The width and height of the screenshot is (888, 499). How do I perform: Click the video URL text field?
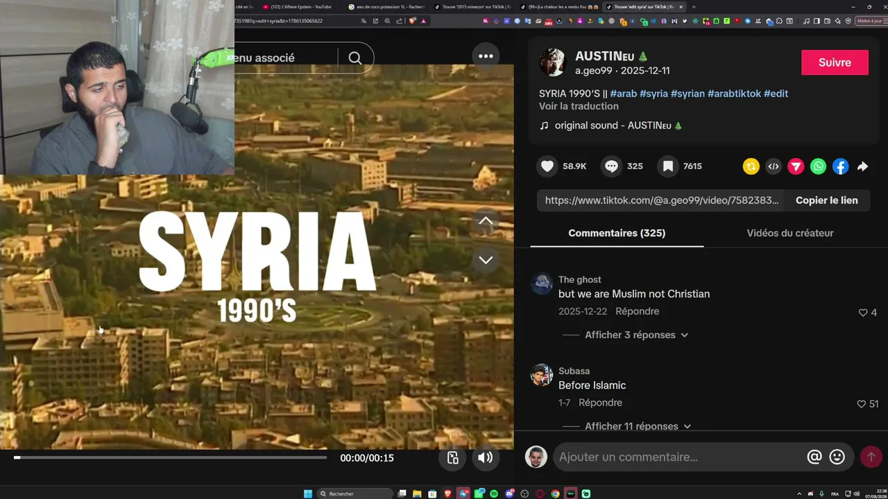tap(660, 200)
